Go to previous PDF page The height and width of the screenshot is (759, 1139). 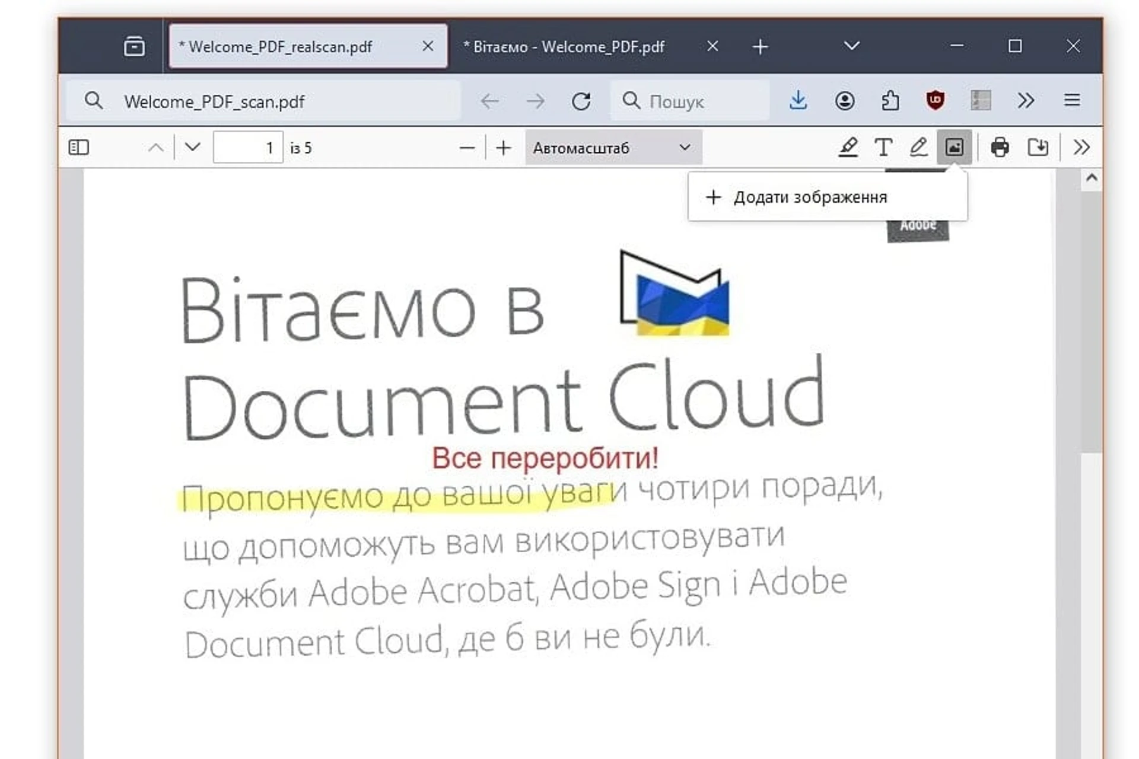point(155,147)
